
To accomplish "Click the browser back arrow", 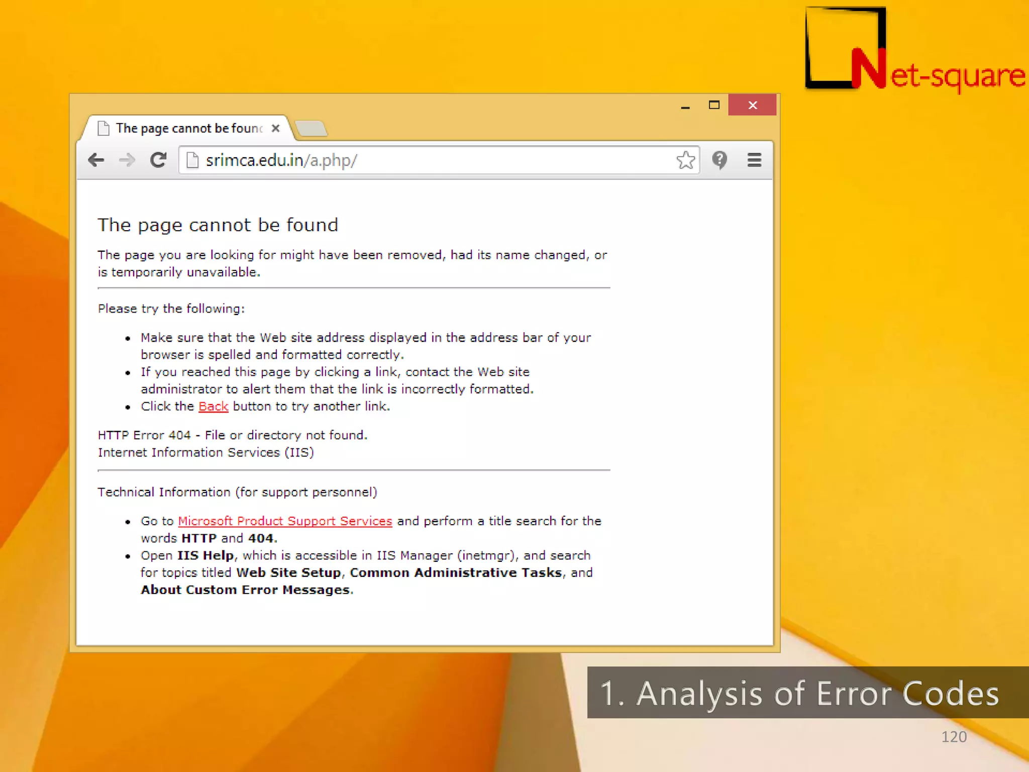I will [95, 160].
